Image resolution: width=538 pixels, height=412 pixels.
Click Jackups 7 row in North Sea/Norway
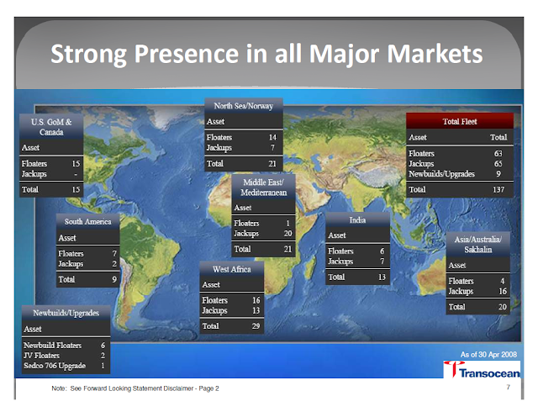point(244,148)
